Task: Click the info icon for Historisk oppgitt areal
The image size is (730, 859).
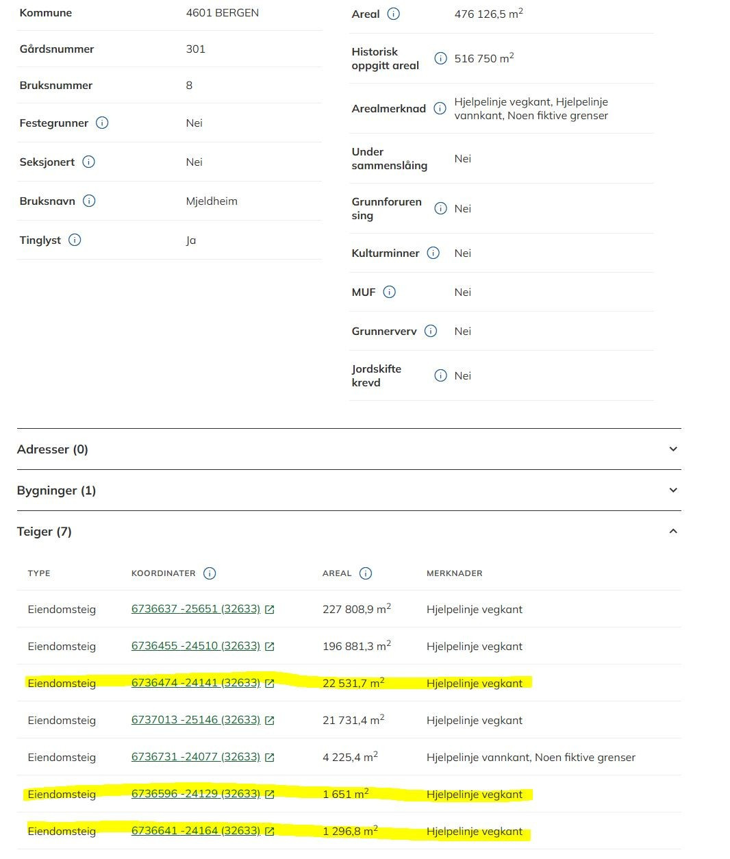Action: [441, 59]
